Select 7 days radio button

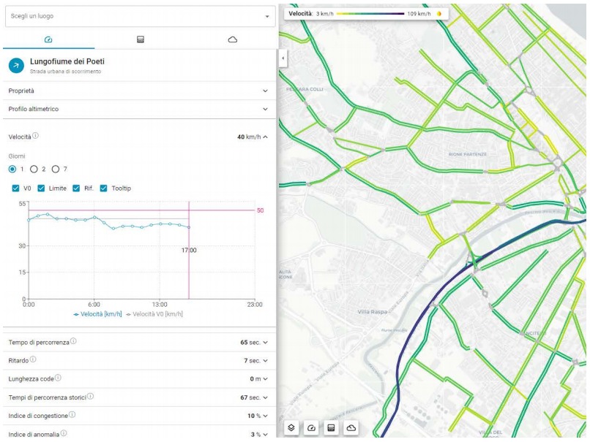56,169
